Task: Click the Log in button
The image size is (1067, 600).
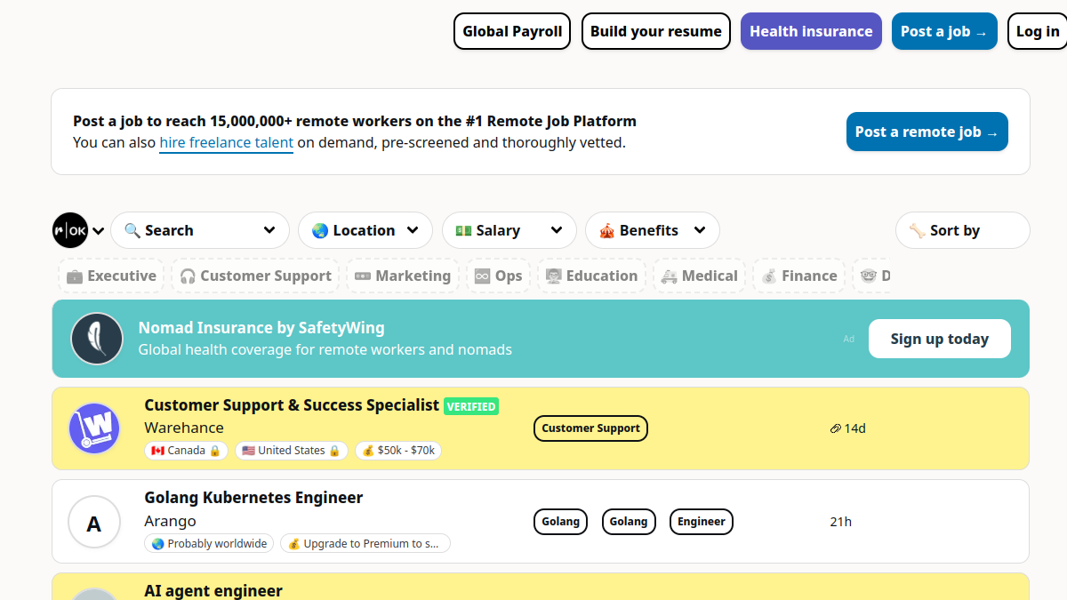Action: [x=1038, y=31]
